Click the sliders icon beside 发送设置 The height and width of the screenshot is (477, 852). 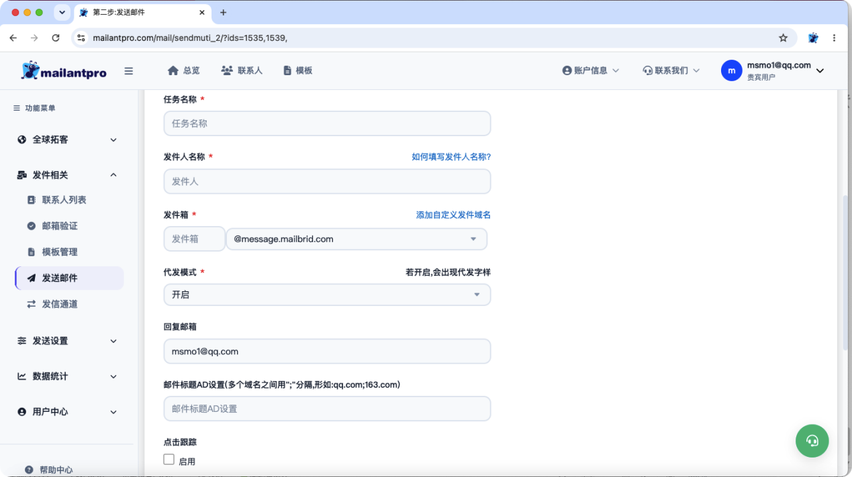click(x=21, y=341)
